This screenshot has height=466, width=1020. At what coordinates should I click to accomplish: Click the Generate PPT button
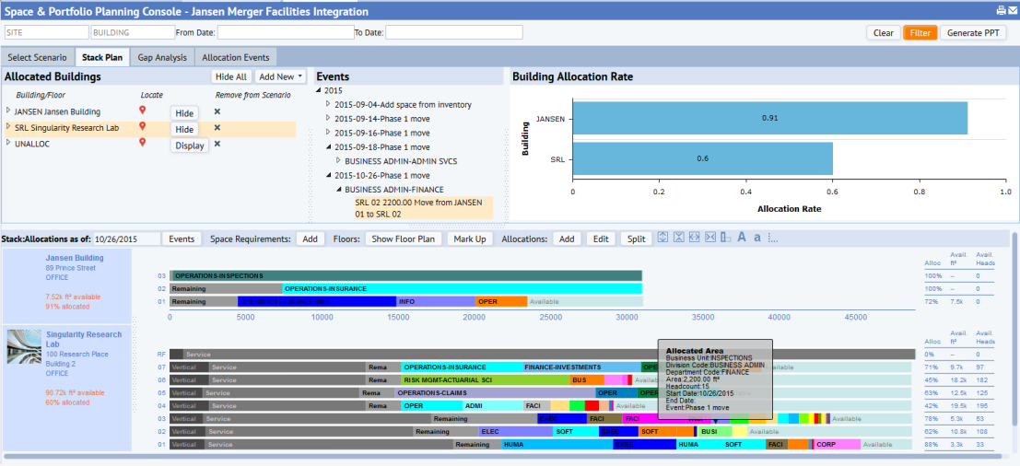[x=973, y=32]
